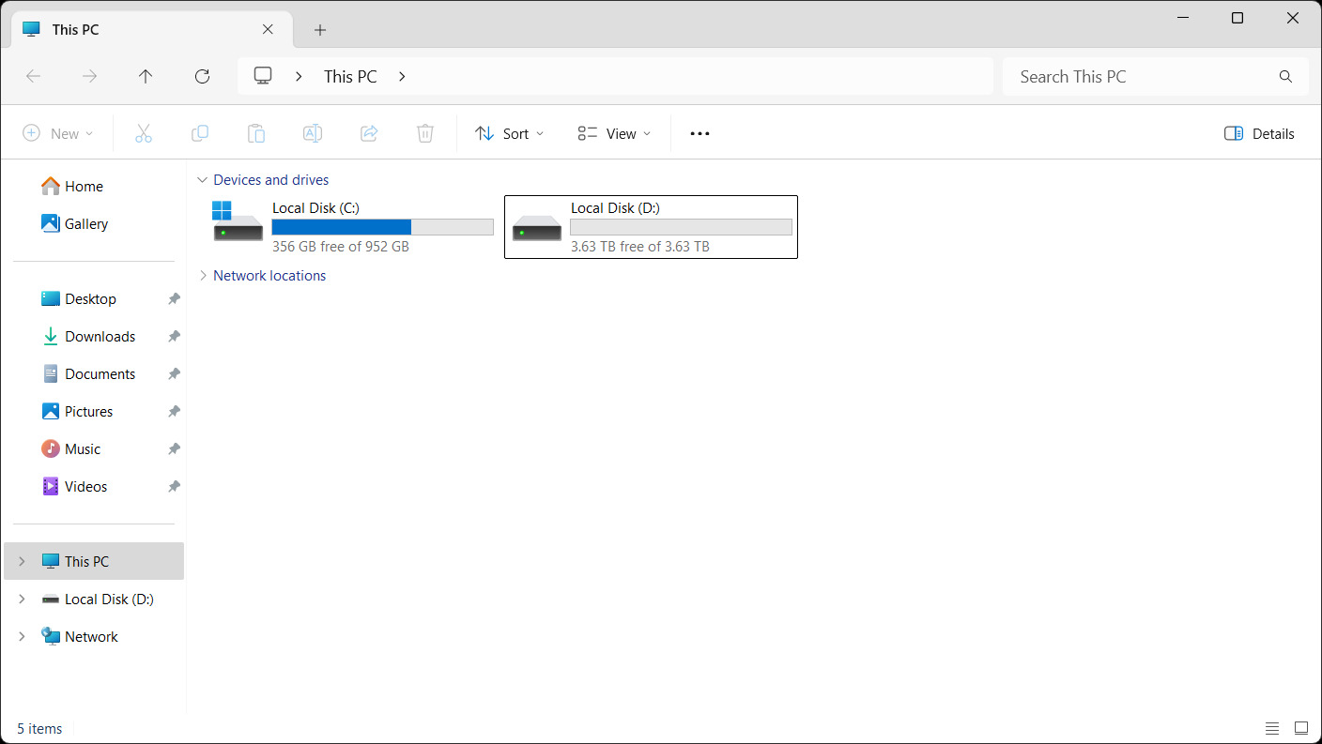Switch to details list view icon in status bar

tap(1272, 728)
